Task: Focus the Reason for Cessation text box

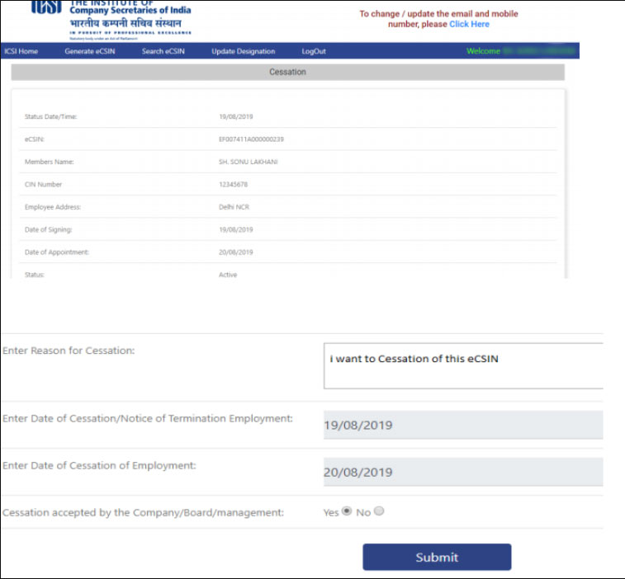Action: click(x=463, y=365)
